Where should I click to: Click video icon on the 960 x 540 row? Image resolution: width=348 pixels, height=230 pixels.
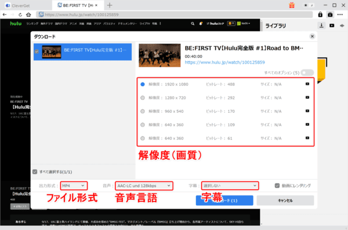coord(307,111)
